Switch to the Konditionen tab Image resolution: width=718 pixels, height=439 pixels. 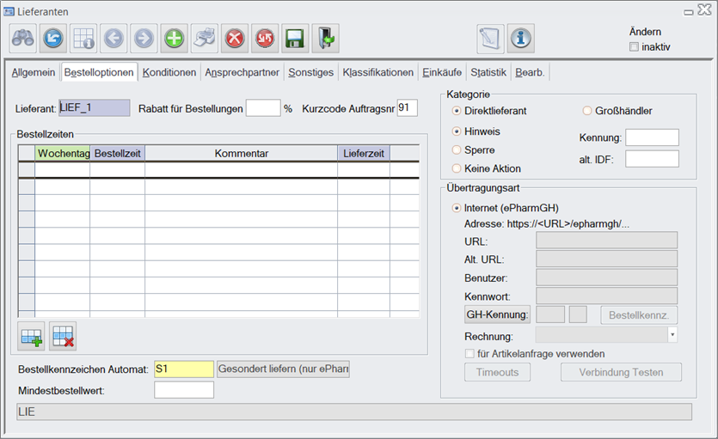point(169,73)
